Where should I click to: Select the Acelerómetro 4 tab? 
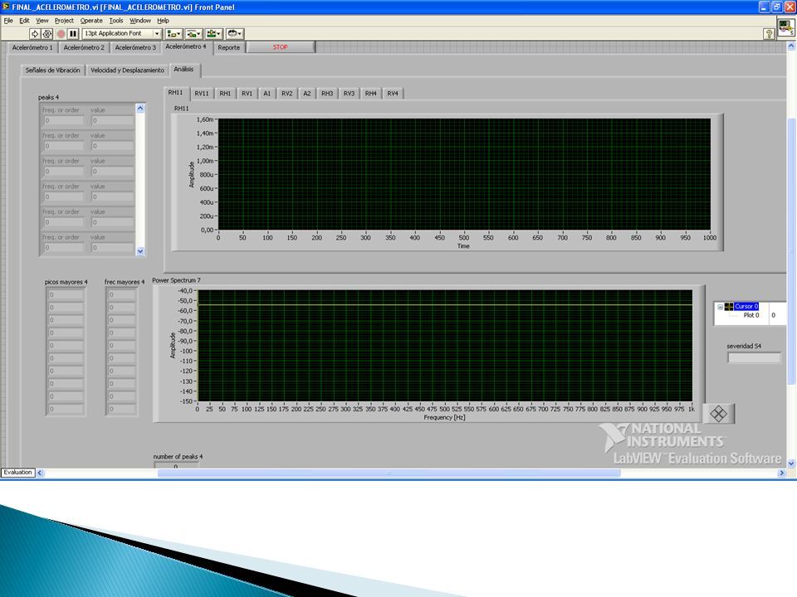pyautogui.click(x=186, y=46)
